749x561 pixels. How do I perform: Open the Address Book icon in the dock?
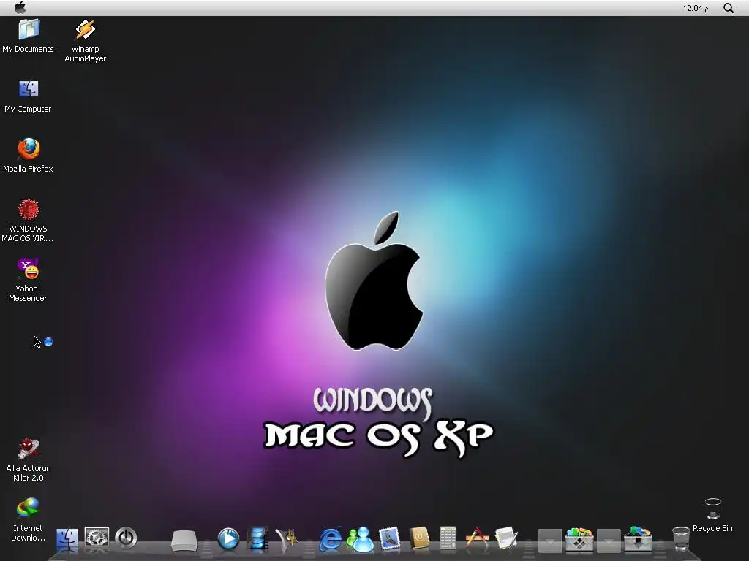pos(419,538)
